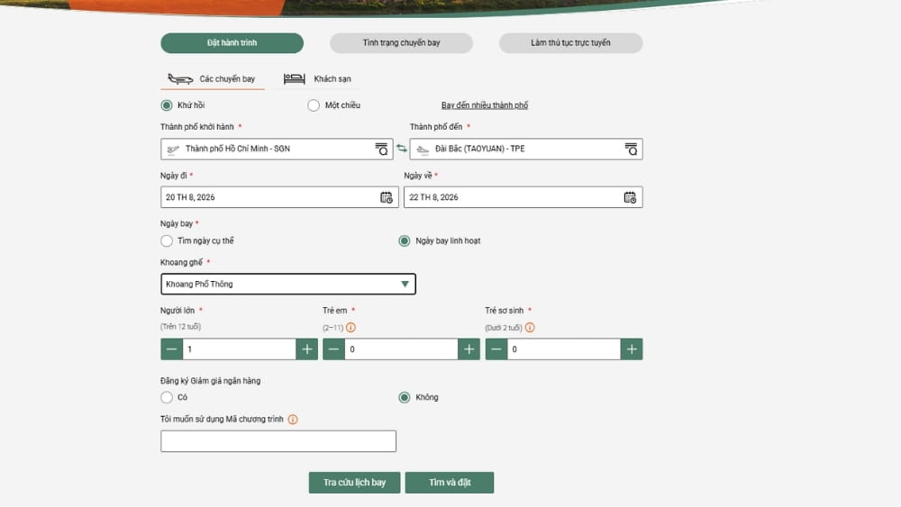Open Khách sạn hotels tab

[x=318, y=78]
